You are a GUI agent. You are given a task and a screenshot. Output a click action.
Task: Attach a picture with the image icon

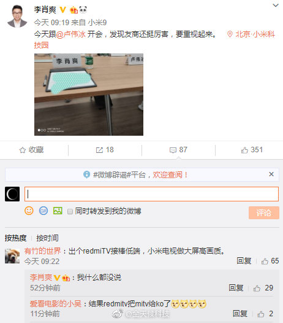(58, 211)
